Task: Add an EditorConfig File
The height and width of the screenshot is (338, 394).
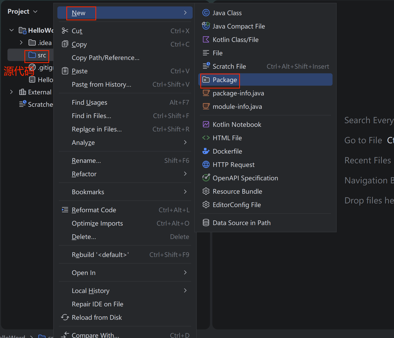Action: pos(237,204)
